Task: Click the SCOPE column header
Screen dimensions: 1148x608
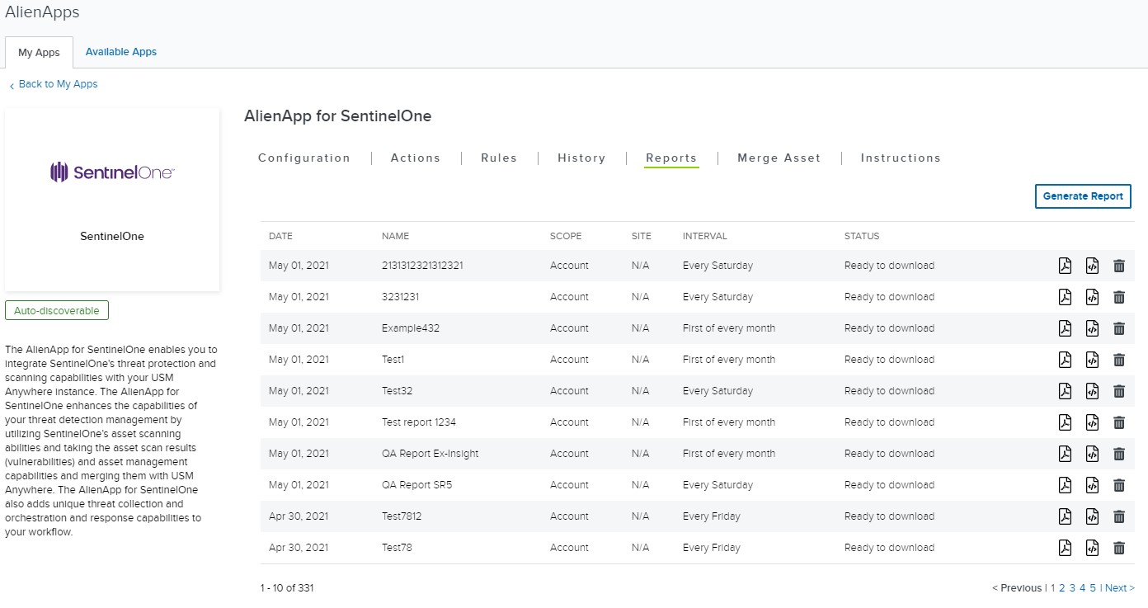Action: point(566,236)
